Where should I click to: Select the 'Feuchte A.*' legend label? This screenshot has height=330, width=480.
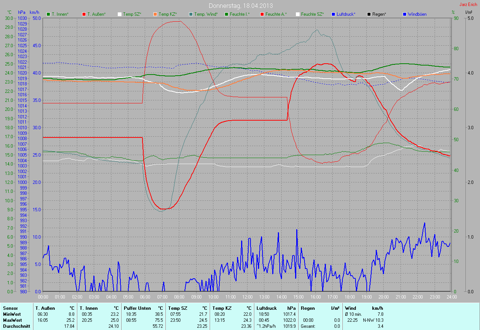coord(276,14)
